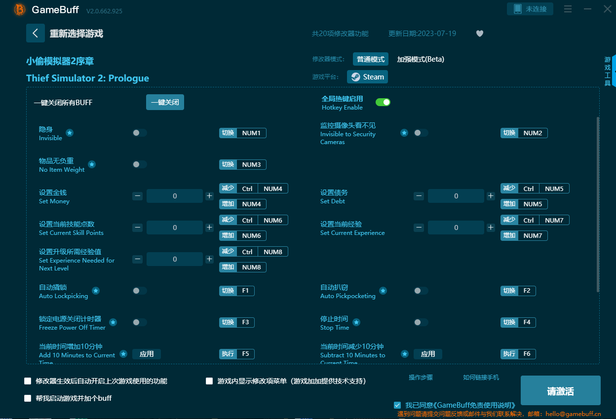Screen dimensions: 616x419
Task: Toggle the global Hotkey Enable switch
Action: [383, 102]
